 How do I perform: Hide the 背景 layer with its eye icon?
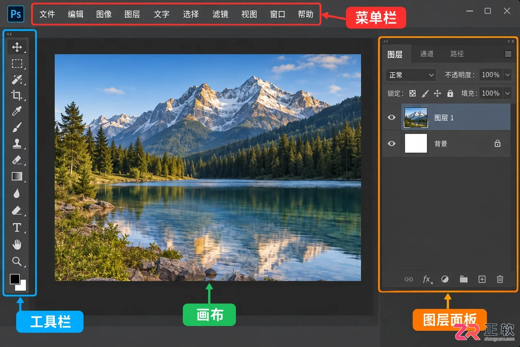tap(391, 143)
